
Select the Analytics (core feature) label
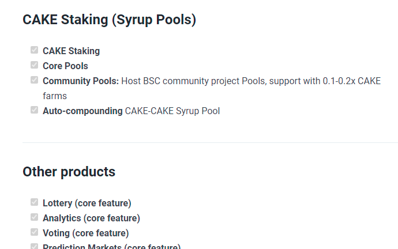[x=91, y=218]
